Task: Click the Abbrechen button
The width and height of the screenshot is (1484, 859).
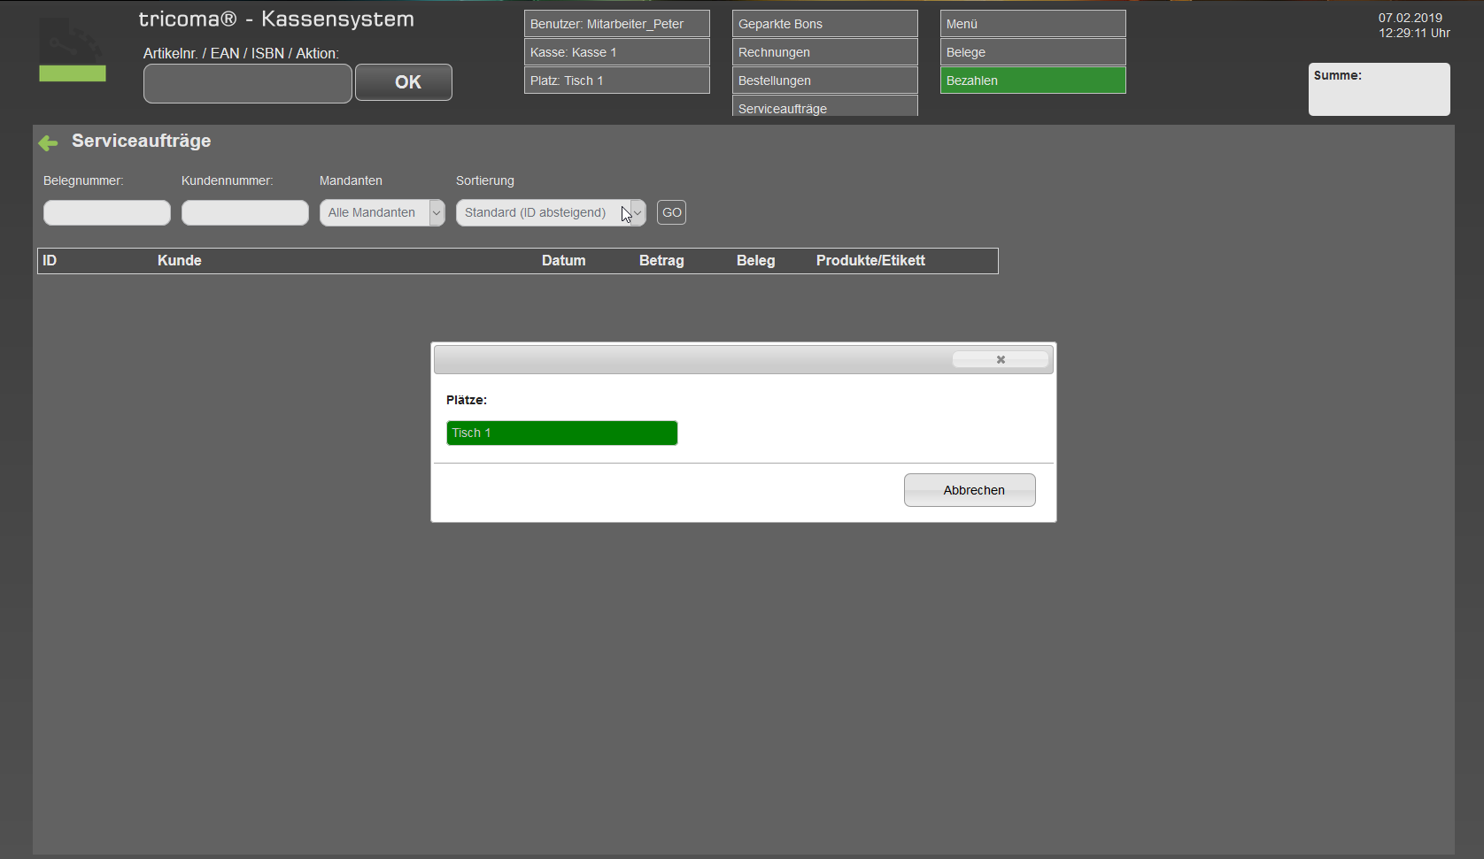Action: (x=970, y=490)
